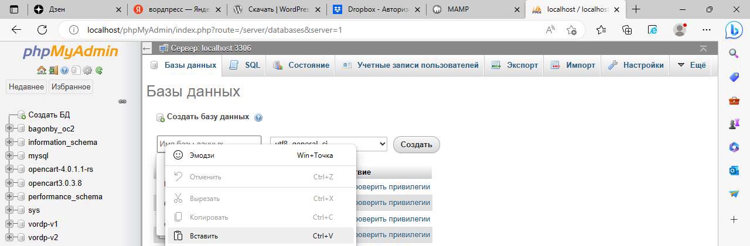The width and height of the screenshot is (750, 246).
Task: Switch to the SQL tab
Action: (245, 65)
